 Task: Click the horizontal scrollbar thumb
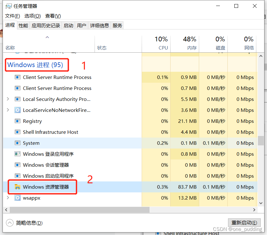point(79,210)
